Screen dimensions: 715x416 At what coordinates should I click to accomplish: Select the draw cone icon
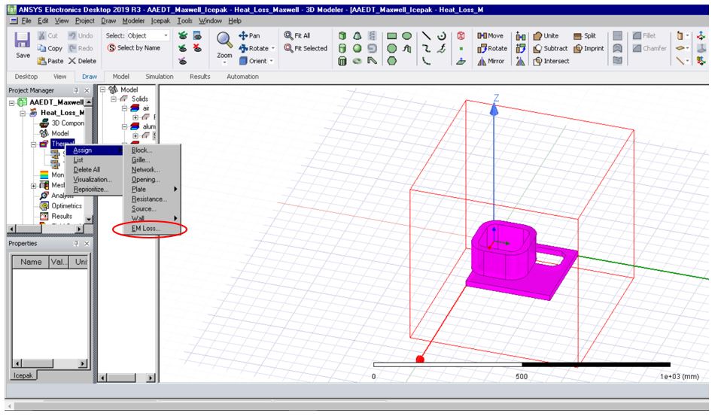tap(357, 35)
